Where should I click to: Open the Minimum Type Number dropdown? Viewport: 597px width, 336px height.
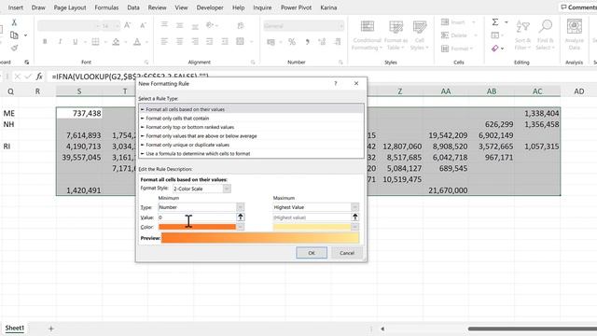tap(241, 207)
